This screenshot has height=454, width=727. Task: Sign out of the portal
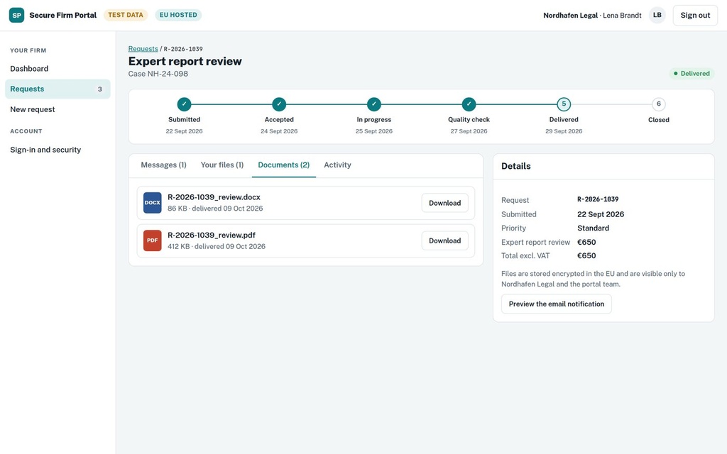695,16
